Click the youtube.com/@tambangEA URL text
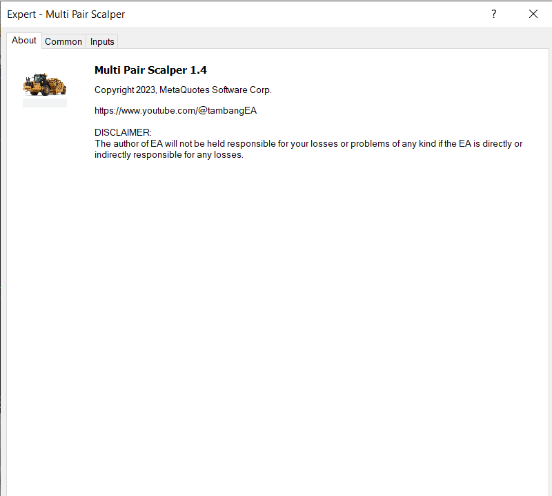This screenshot has height=496, width=552. 175,111
